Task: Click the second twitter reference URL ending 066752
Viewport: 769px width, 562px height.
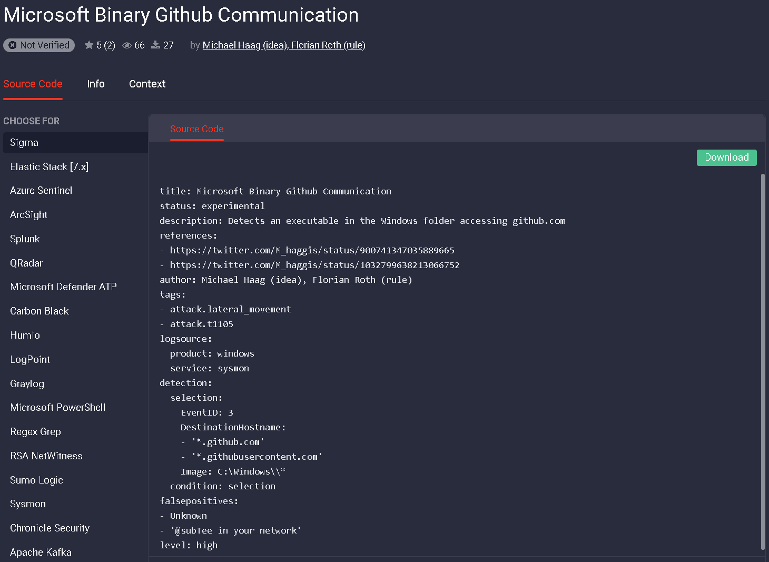Action: (x=314, y=265)
